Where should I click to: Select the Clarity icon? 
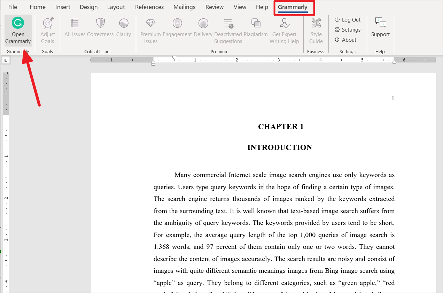[x=124, y=24]
